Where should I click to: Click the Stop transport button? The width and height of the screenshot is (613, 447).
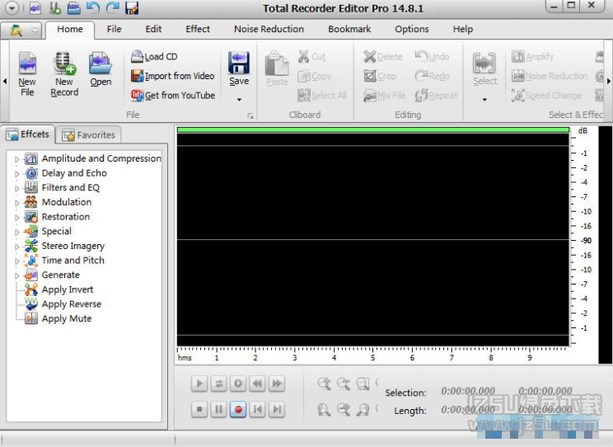(x=199, y=409)
